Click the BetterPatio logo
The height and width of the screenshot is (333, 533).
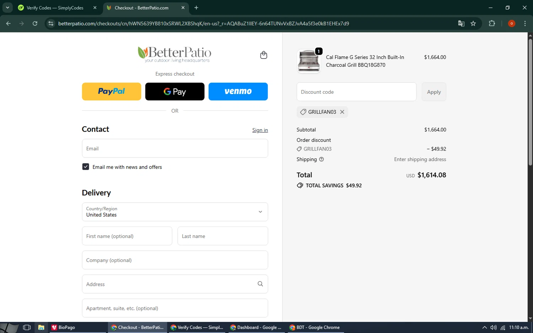click(174, 54)
